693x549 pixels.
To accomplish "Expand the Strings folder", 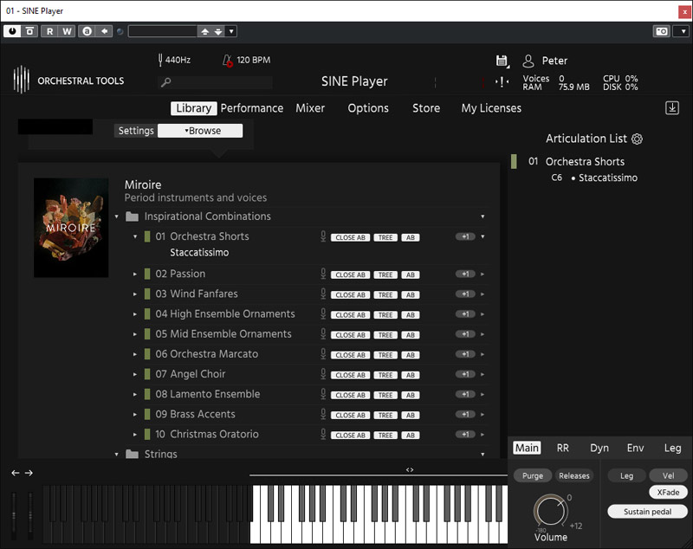I will [x=117, y=454].
